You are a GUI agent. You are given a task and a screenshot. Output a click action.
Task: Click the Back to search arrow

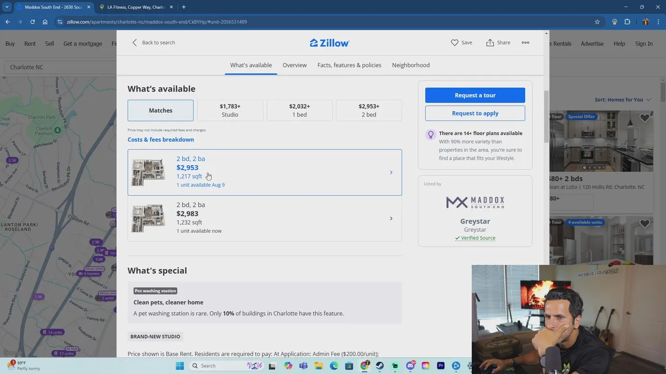(135, 43)
